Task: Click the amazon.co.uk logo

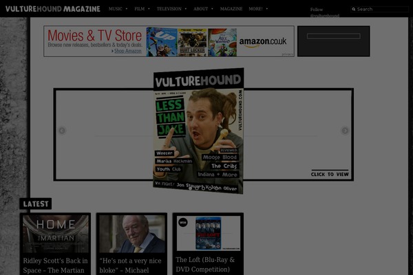Action: pos(263,41)
